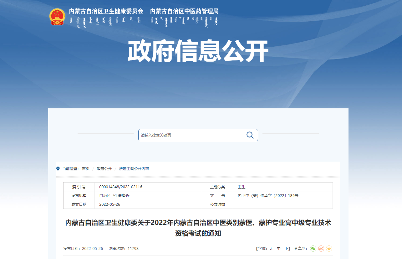The width and height of the screenshot is (402, 259).
Task: Select index number 000014348/2022-02116
Action: coord(121,187)
